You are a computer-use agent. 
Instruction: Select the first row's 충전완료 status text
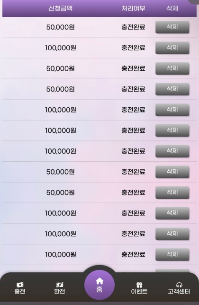pyautogui.click(x=133, y=27)
